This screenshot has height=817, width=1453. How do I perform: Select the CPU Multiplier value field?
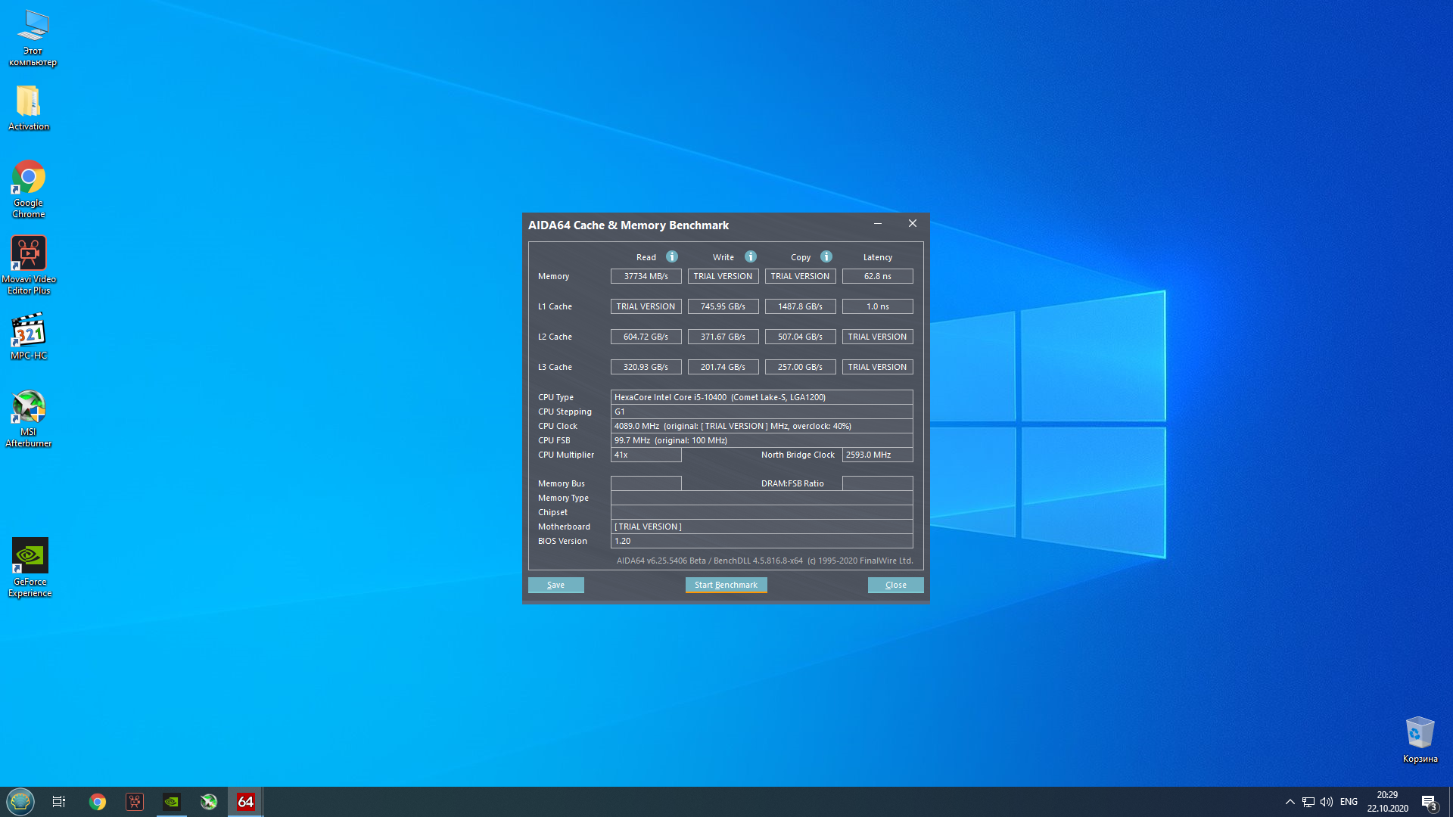[x=646, y=455]
